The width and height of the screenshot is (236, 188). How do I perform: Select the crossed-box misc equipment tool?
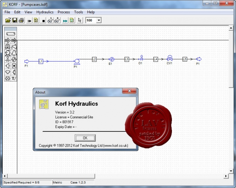pyautogui.click(x=7, y=78)
